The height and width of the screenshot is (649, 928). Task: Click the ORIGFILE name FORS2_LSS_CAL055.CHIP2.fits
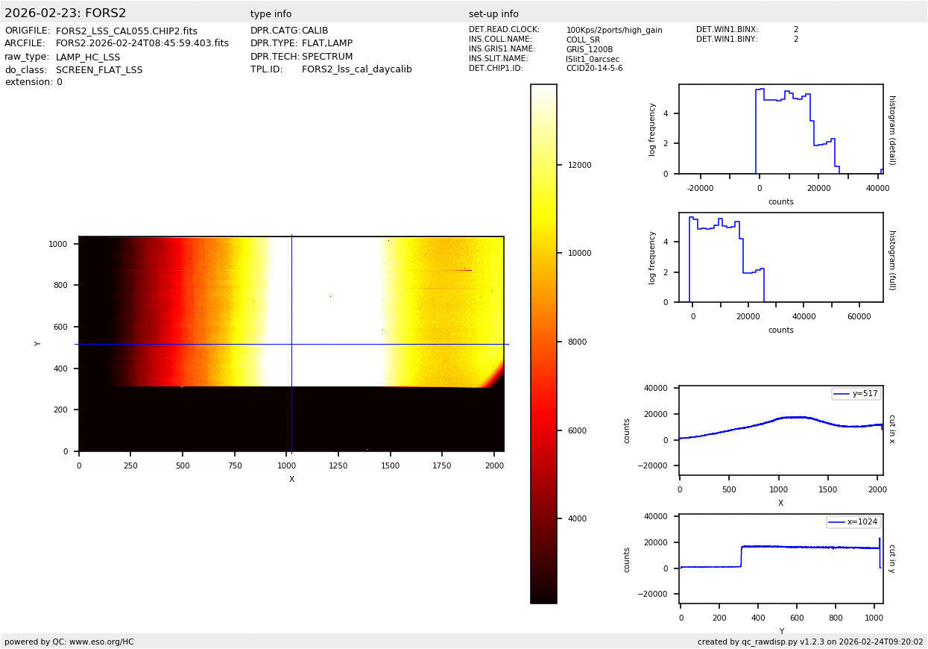coord(126,31)
